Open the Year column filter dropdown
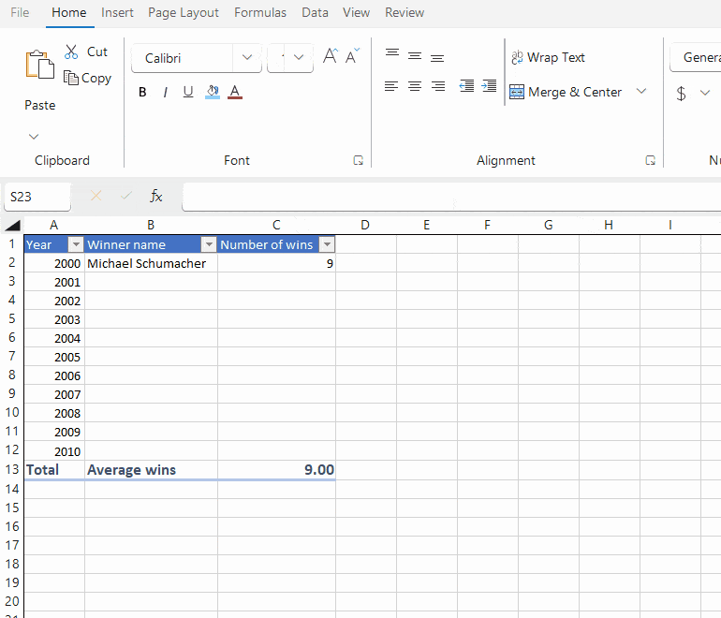This screenshot has width=721, height=618. point(76,244)
